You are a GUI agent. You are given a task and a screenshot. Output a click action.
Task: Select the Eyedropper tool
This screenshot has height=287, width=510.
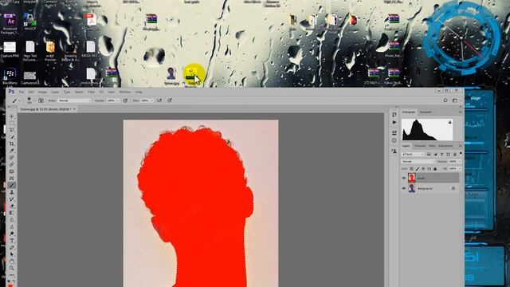pyautogui.click(x=12, y=151)
